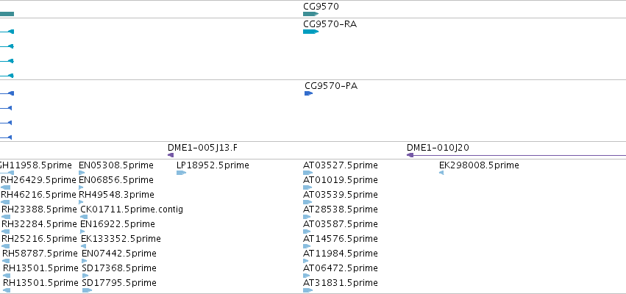Select the RH26429.5prime EST arrow
The height and width of the screenshot is (294, 626).
[6, 187]
